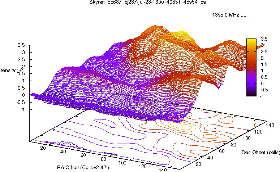Click the 60 tick on the Dec Offset axis
Screen dimensions: 280x172
point(222,151)
